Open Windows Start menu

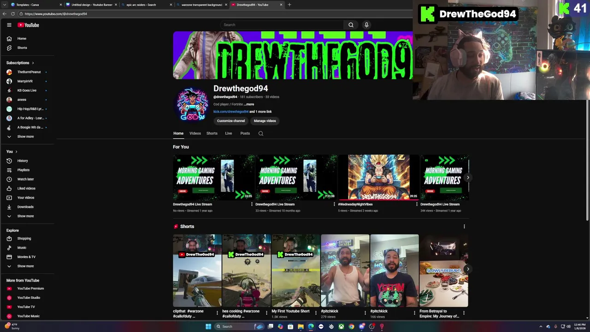click(x=208, y=326)
